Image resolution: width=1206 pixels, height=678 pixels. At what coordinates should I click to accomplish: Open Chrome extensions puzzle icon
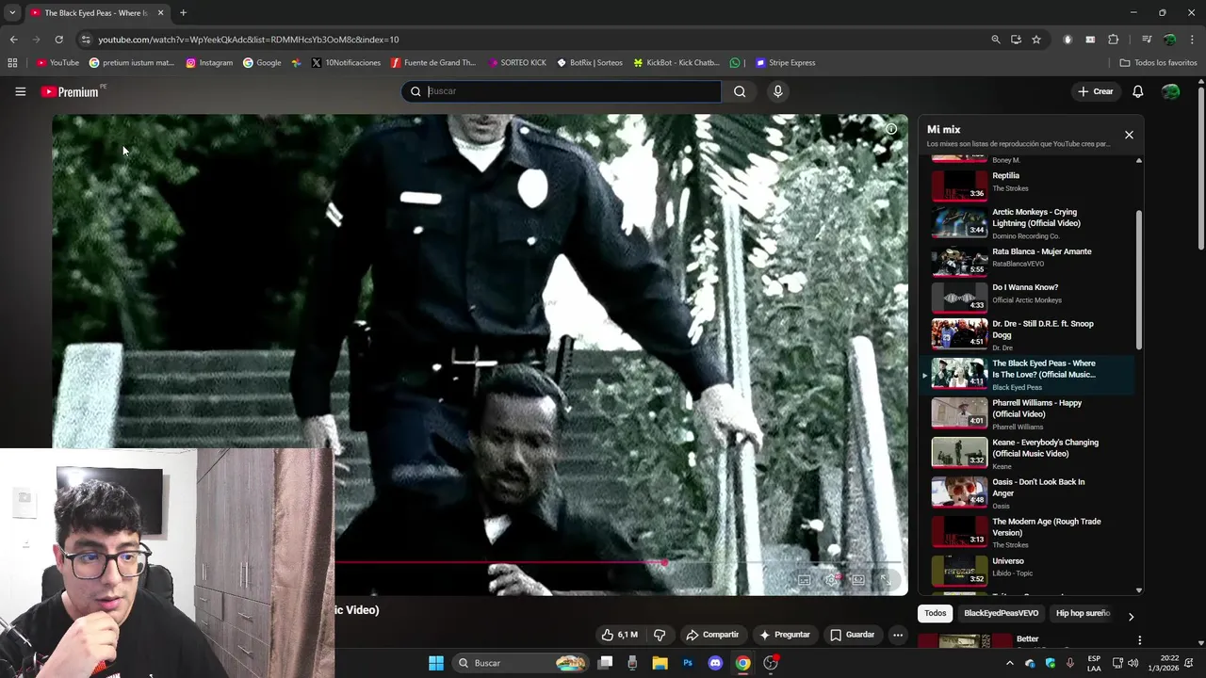point(1113,40)
